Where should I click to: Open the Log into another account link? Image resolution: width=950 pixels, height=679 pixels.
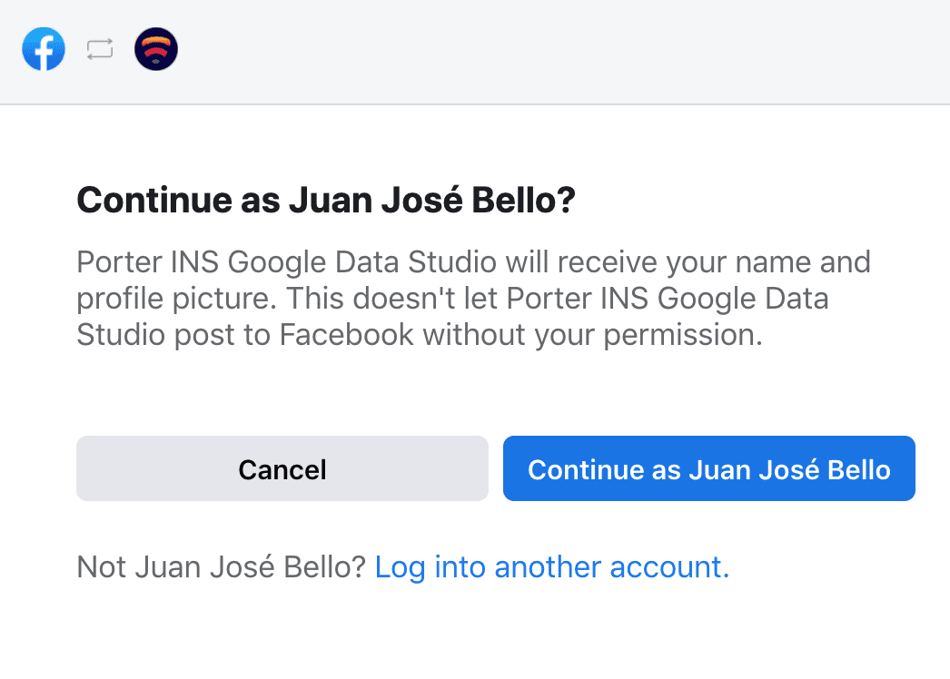(552, 567)
